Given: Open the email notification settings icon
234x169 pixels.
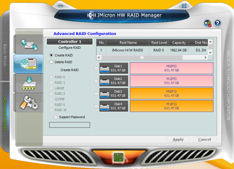Looking at the screenshot, I should point(29,45).
